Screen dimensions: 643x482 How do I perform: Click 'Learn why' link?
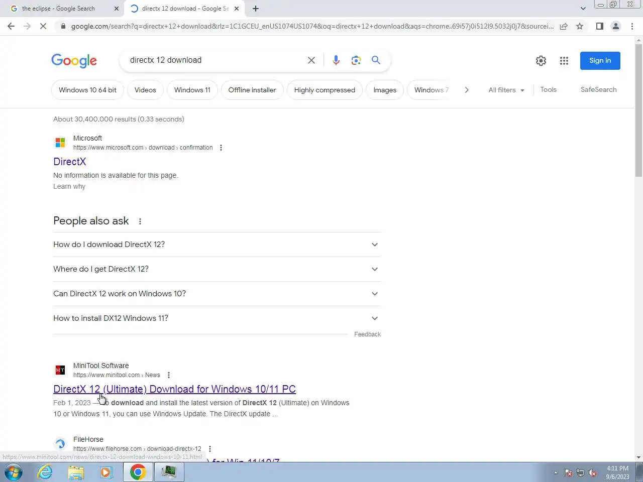point(69,186)
